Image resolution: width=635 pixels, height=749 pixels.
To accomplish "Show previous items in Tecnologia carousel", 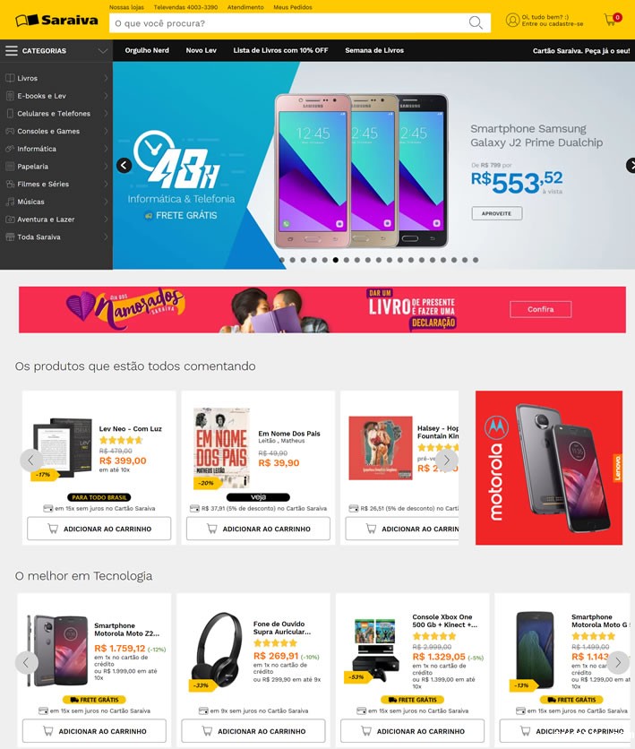I will tap(26, 662).
